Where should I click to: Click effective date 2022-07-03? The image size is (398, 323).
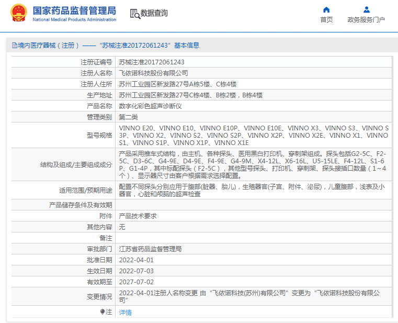(137, 271)
